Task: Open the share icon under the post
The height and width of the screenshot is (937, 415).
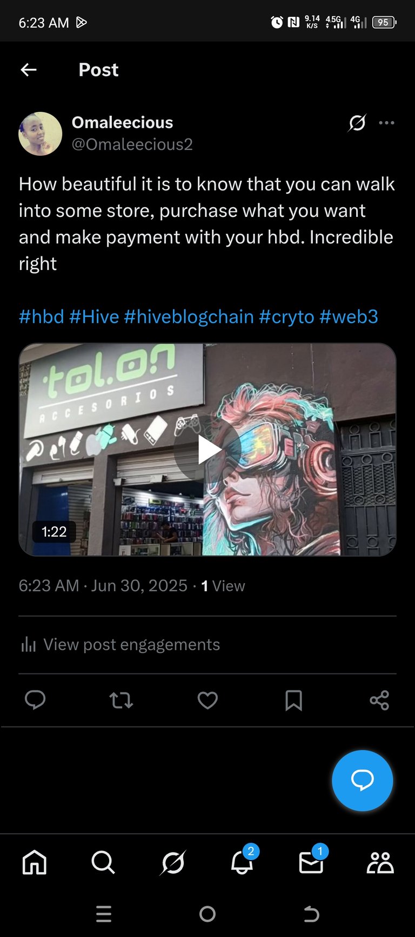Action: (379, 700)
